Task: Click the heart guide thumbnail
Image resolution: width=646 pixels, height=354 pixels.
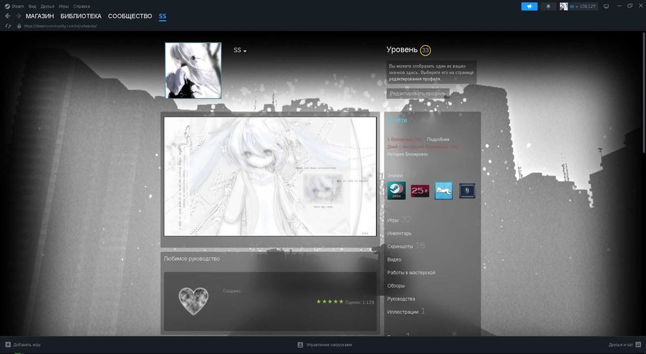Action: coord(193,301)
